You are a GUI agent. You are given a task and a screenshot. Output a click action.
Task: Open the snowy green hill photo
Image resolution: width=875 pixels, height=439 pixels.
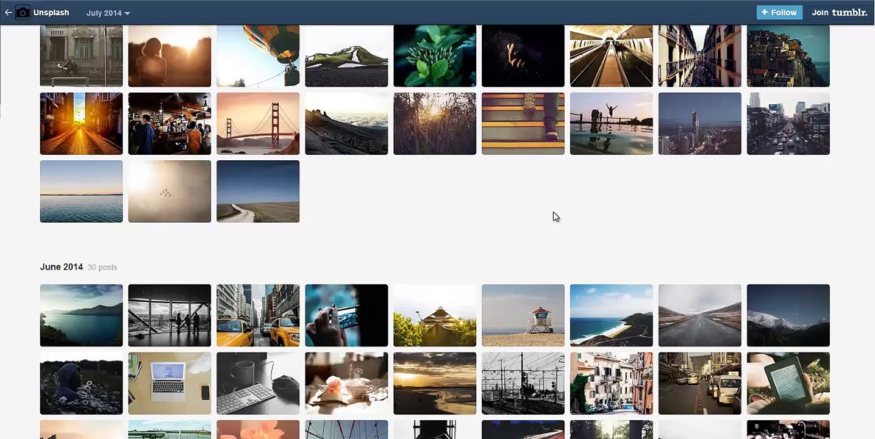(x=346, y=55)
